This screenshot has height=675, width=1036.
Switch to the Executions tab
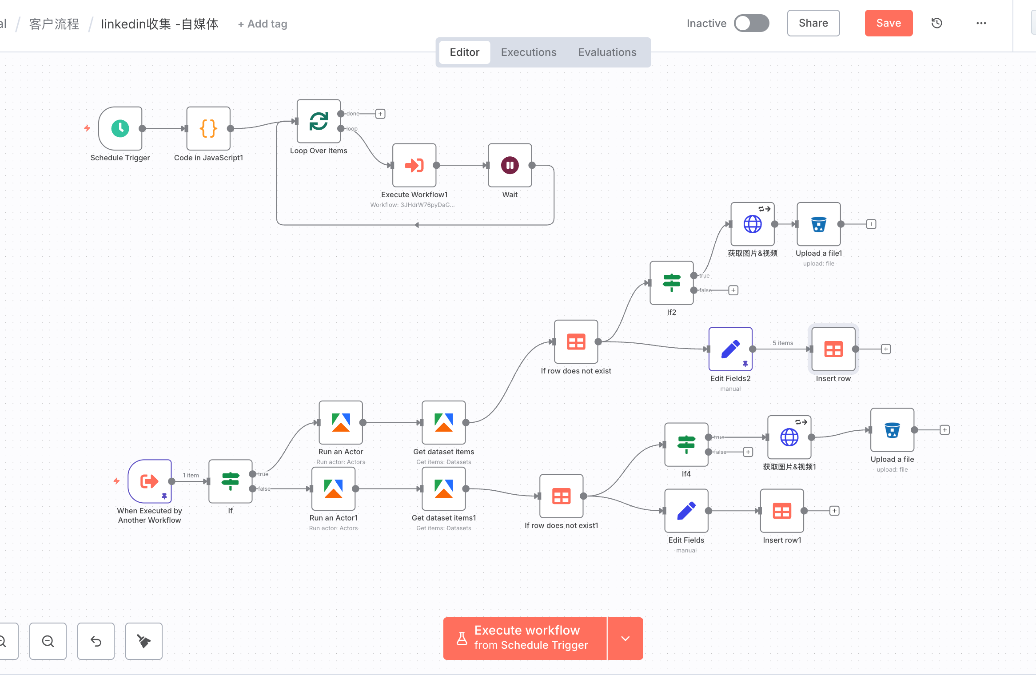point(529,52)
